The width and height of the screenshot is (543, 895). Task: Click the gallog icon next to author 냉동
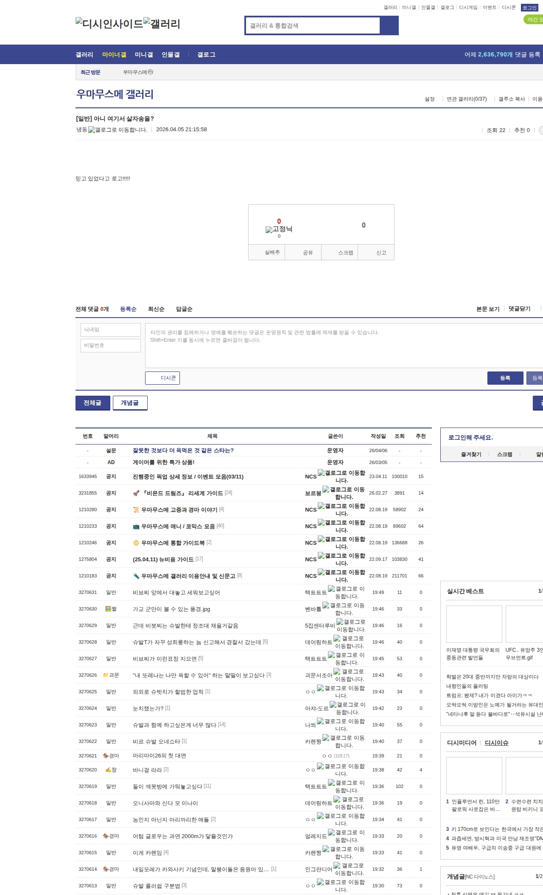click(x=118, y=130)
